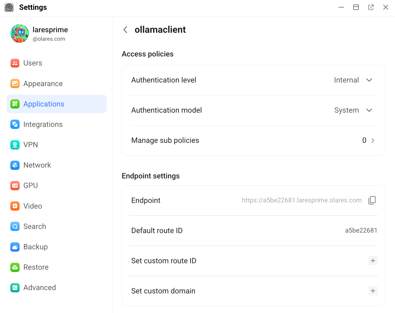This screenshot has height=313, width=395.
Task: Open the popout window icon in title bar
Action: pyautogui.click(x=371, y=7)
